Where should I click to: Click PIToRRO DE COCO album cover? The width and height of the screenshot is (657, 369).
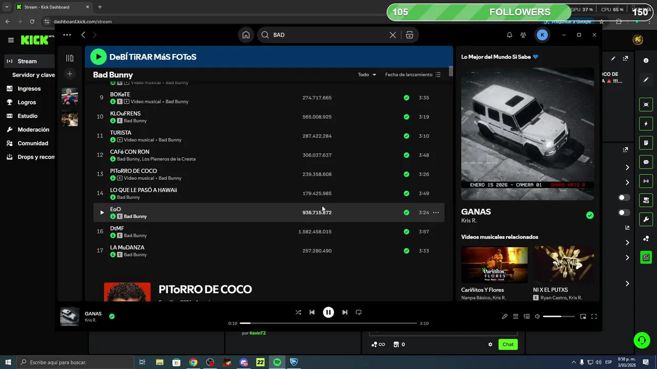pos(127,292)
